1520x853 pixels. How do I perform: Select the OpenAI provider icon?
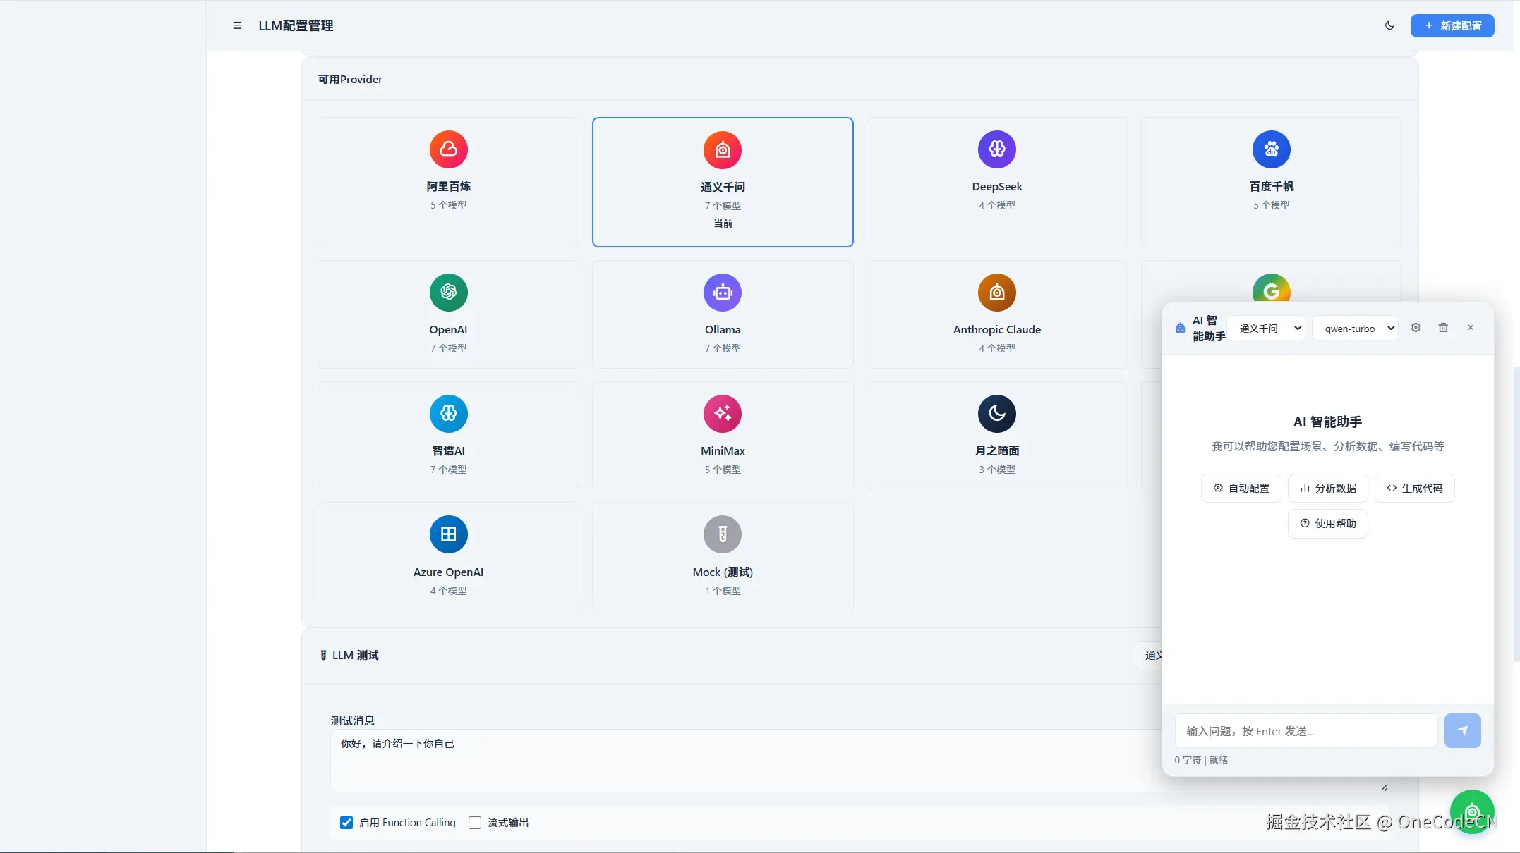coord(448,293)
